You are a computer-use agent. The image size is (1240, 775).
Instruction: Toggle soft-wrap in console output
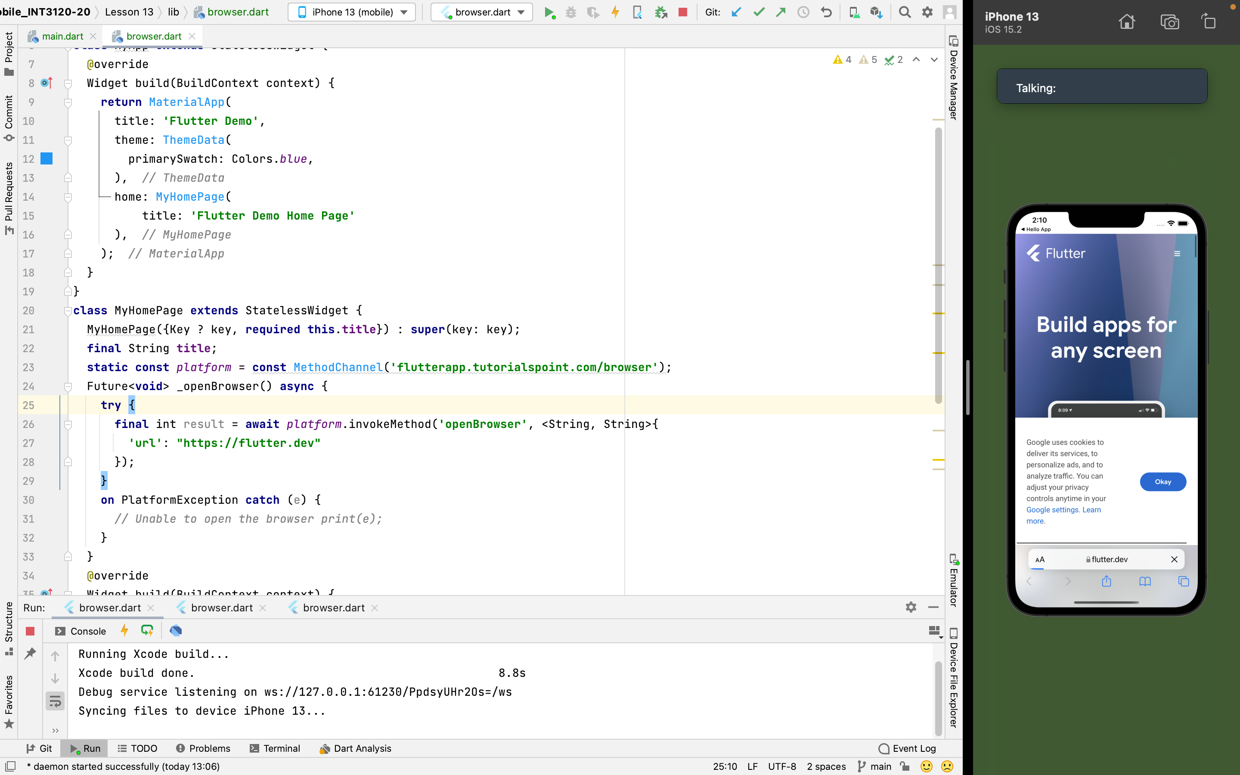coord(55,701)
